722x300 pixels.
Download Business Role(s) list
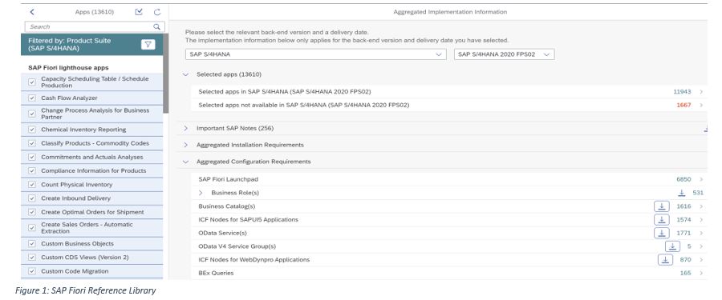coord(682,193)
